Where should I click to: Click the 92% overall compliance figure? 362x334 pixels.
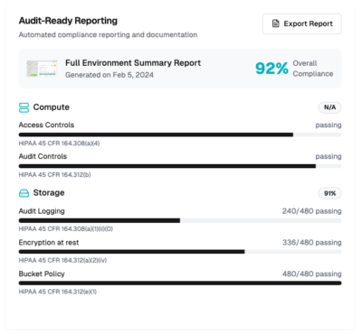pyautogui.click(x=271, y=69)
